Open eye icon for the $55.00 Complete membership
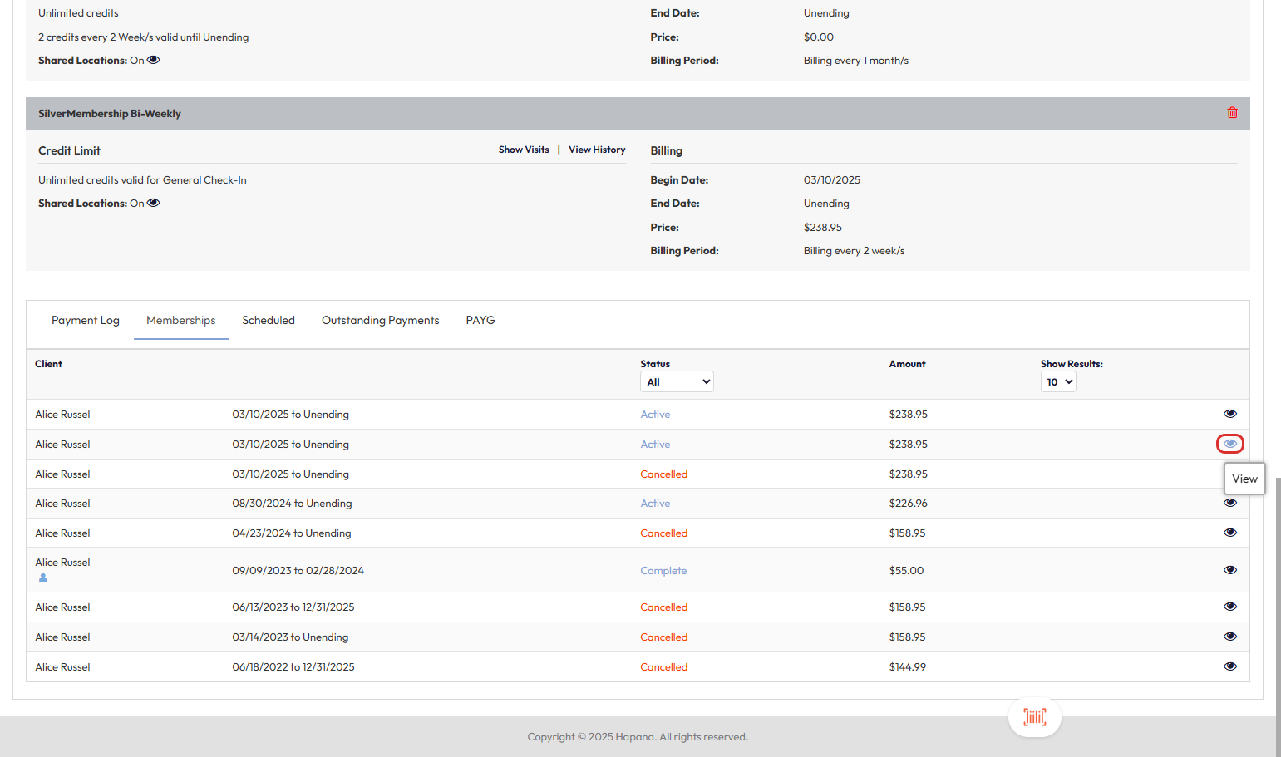This screenshot has width=1281, height=757. [x=1229, y=570]
